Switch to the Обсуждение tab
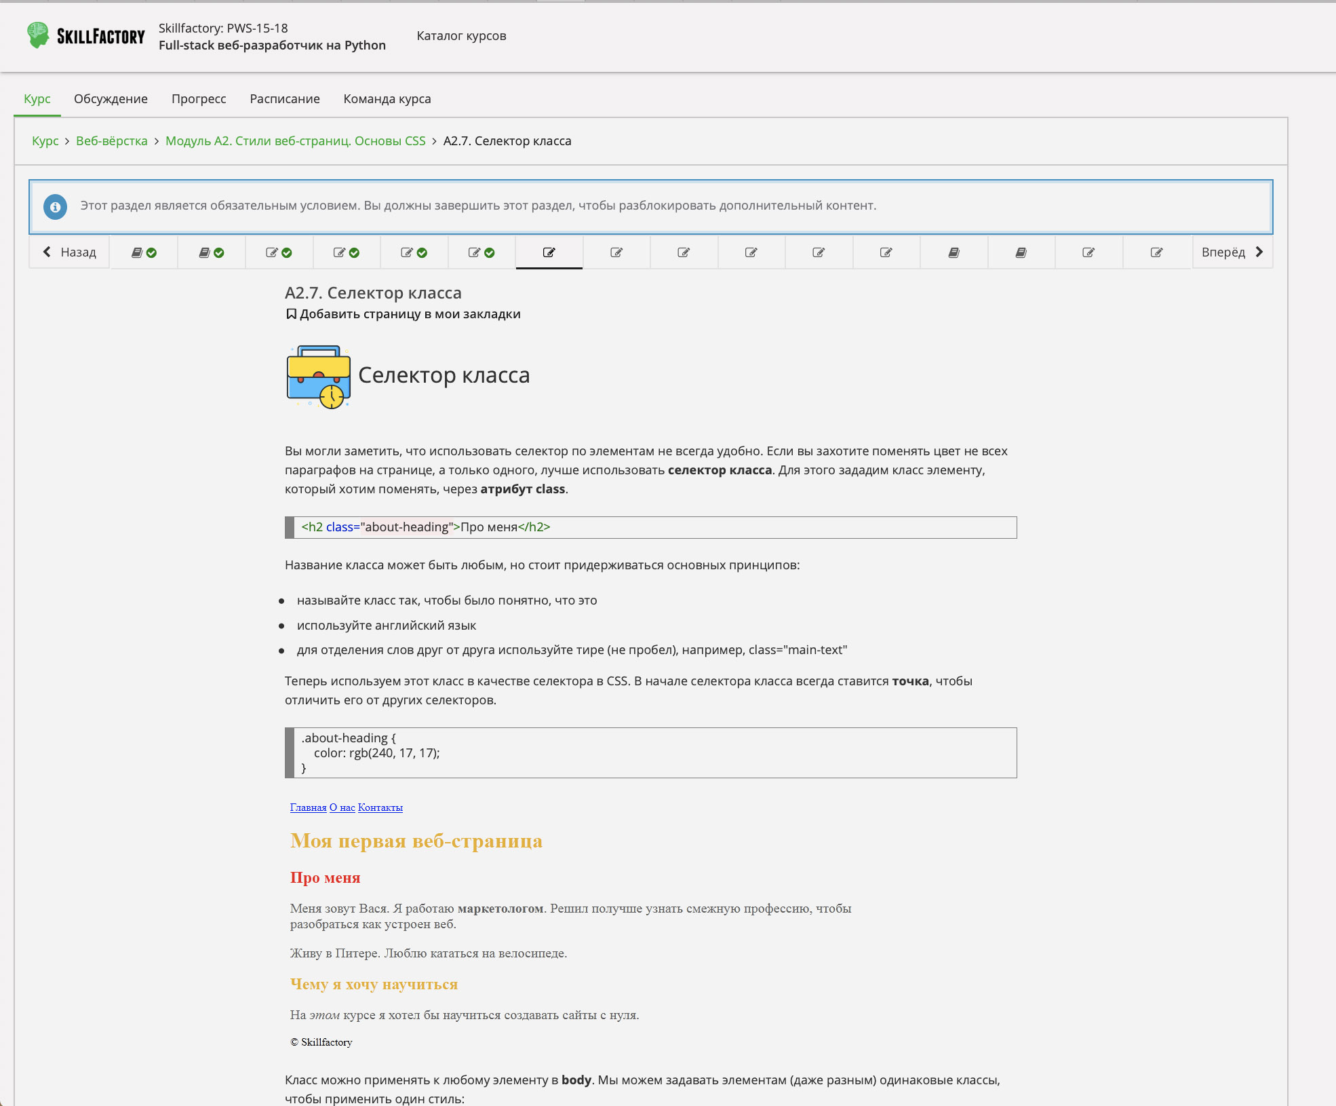The width and height of the screenshot is (1336, 1106). [111, 99]
